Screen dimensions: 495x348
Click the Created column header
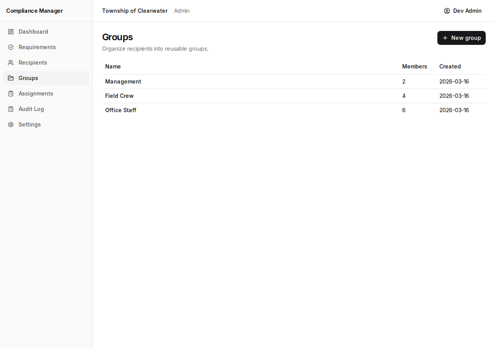(x=450, y=67)
